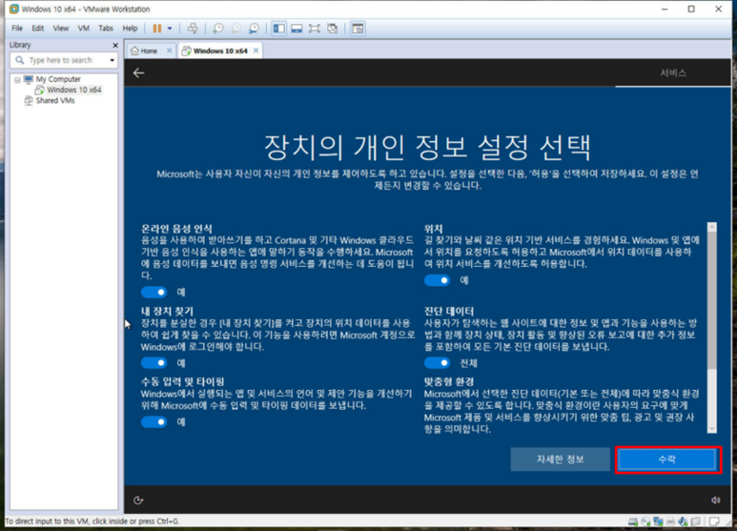Click the privacy settings scrollbar thumb
This screenshot has height=531, width=737.
(x=712, y=300)
